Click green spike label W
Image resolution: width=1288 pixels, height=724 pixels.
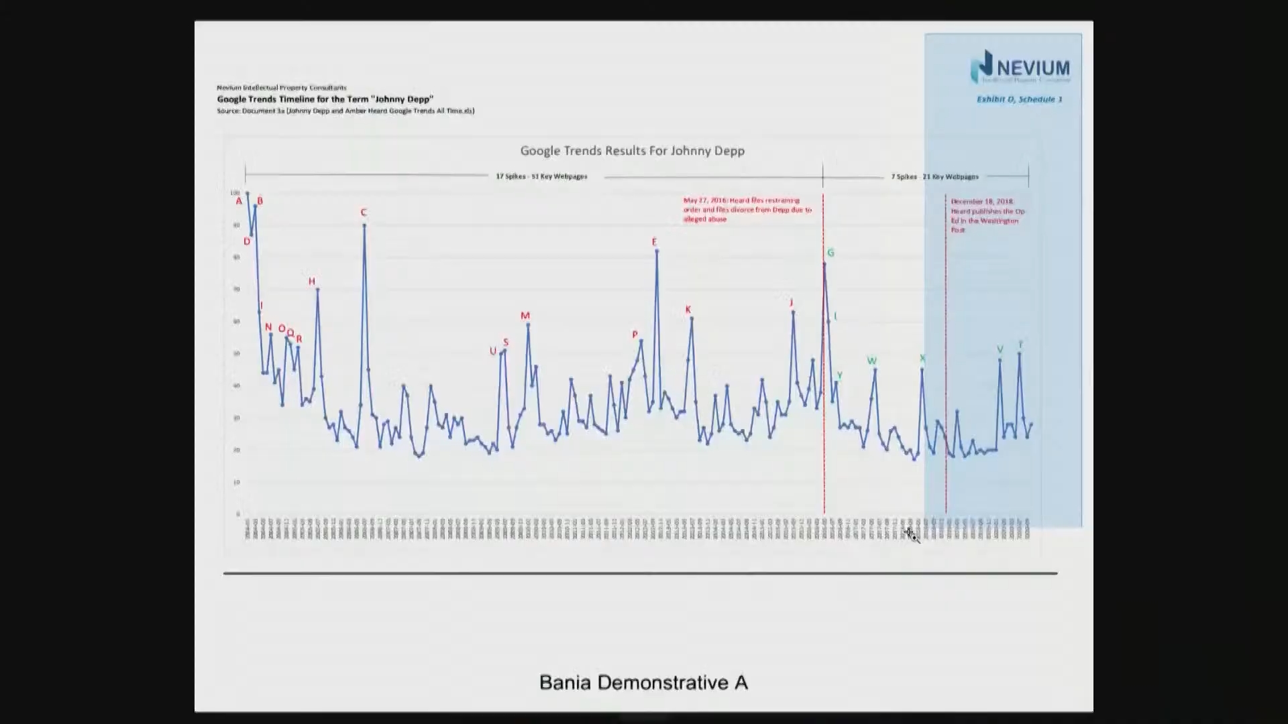pyautogui.click(x=872, y=361)
